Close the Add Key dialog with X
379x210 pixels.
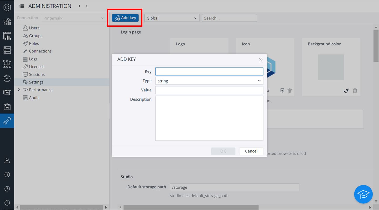(261, 60)
